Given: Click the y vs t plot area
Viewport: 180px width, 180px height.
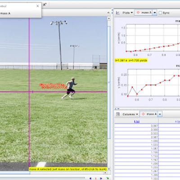Looking at the screenshot, I should coord(153,82).
